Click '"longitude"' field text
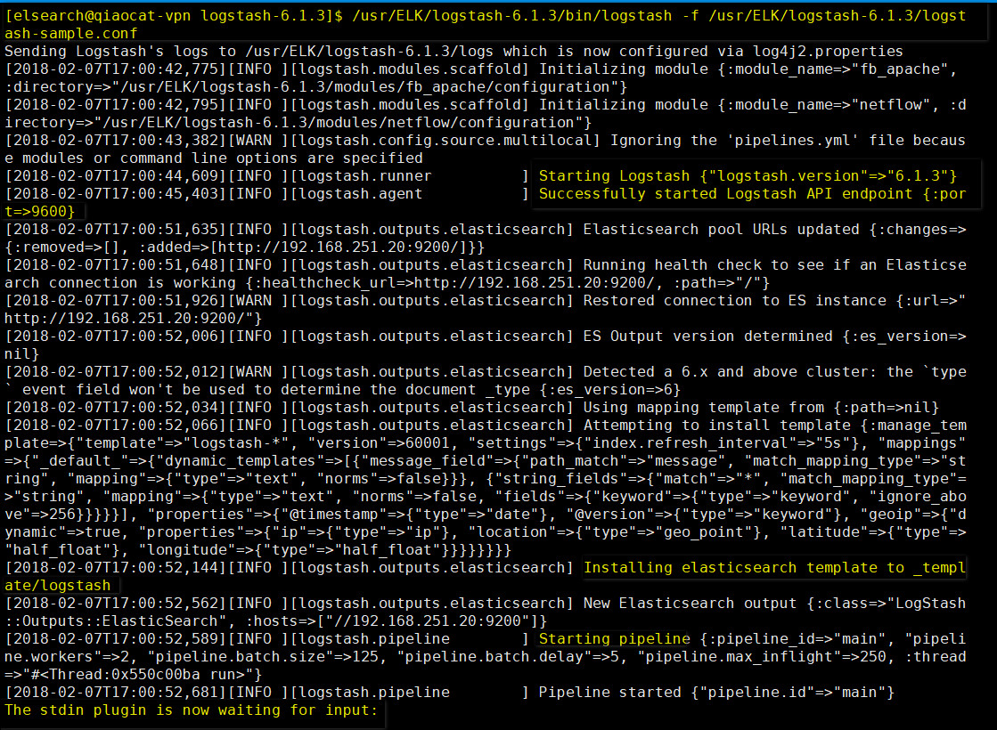 187,549
